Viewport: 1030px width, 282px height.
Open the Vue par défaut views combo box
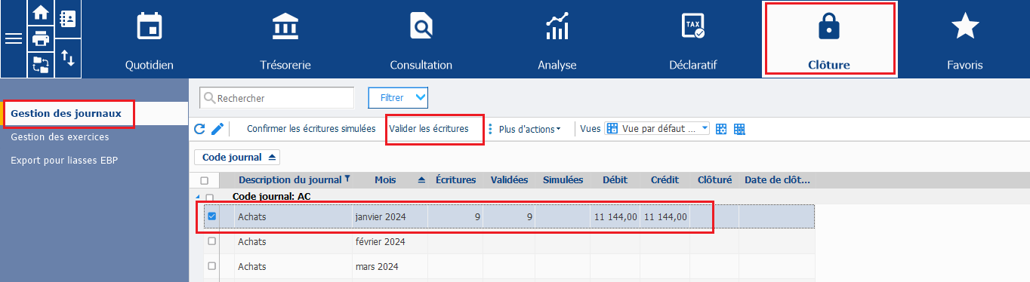(658, 129)
